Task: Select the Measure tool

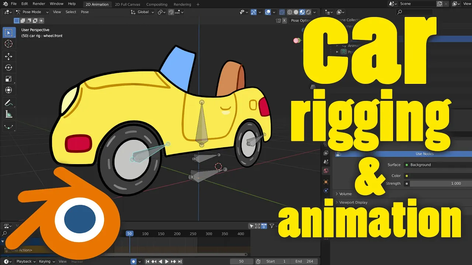Action: pos(8,114)
